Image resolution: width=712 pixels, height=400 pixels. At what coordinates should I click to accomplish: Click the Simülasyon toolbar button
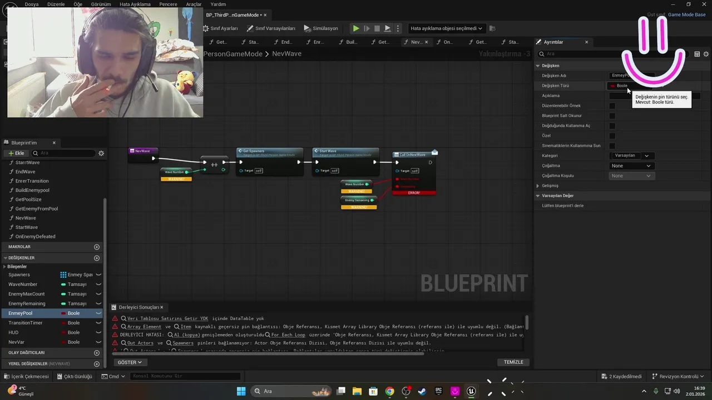(321, 28)
